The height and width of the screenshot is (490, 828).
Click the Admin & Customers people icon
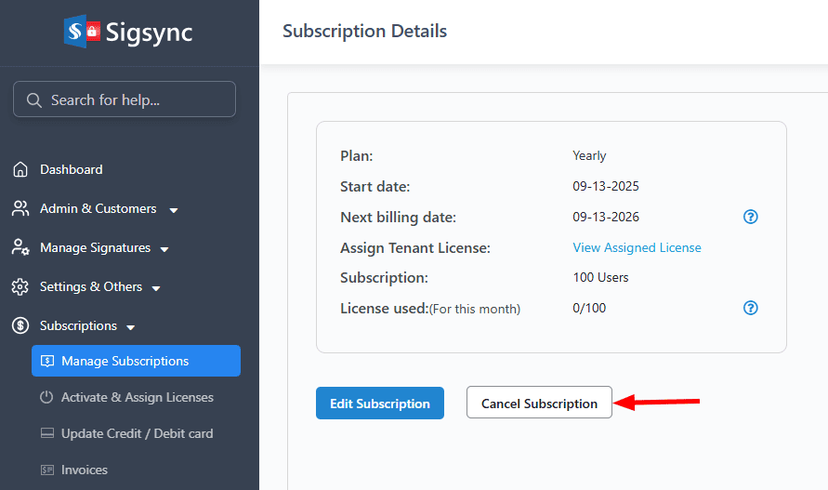(20, 209)
